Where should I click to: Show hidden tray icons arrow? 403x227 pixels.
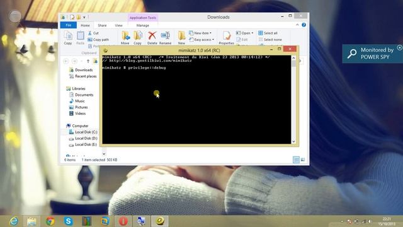tap(342, 221)
